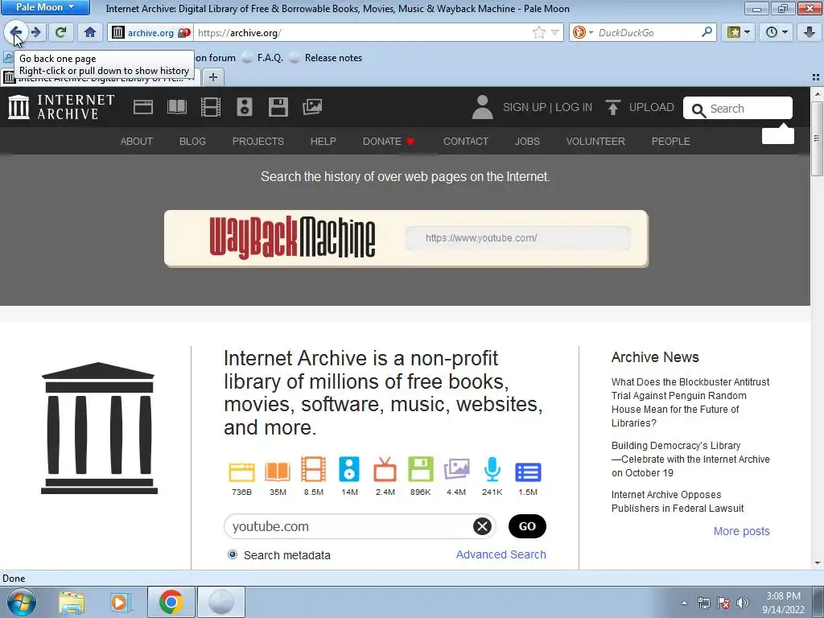824x618 pixels.
Task: Select the Search metadata radio button
Action: [233, 554]
